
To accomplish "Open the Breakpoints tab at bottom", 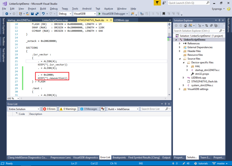I will click(119, 157).
